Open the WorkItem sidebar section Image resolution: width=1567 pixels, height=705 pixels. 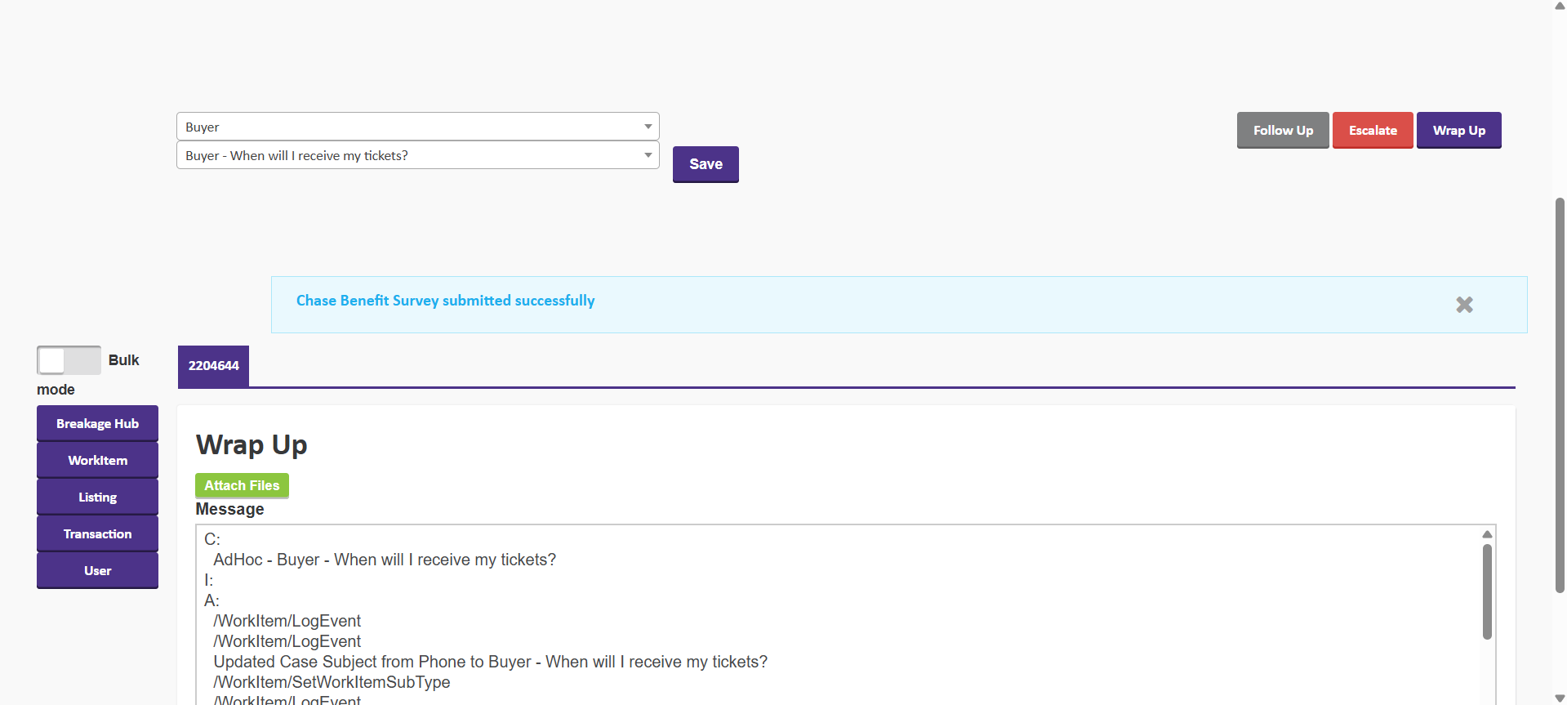pyautogui.click(x=97, y=461)
